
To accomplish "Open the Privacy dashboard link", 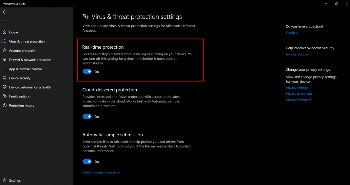I will click(299, 94).
